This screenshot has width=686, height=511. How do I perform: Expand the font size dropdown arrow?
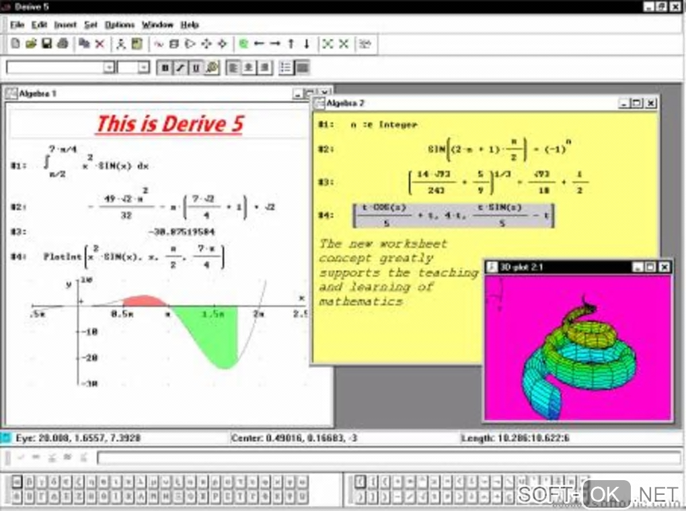[x=143, y=68]
